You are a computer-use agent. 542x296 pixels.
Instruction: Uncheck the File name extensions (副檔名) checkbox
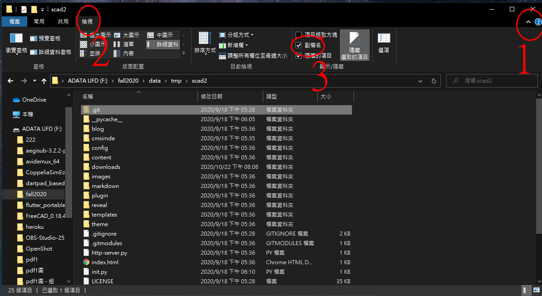299,45
